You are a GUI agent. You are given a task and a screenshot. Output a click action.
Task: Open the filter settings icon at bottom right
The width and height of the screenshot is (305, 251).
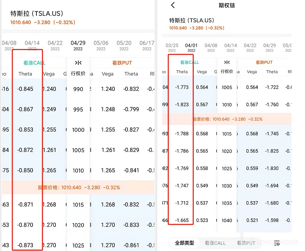pos(277,243)
